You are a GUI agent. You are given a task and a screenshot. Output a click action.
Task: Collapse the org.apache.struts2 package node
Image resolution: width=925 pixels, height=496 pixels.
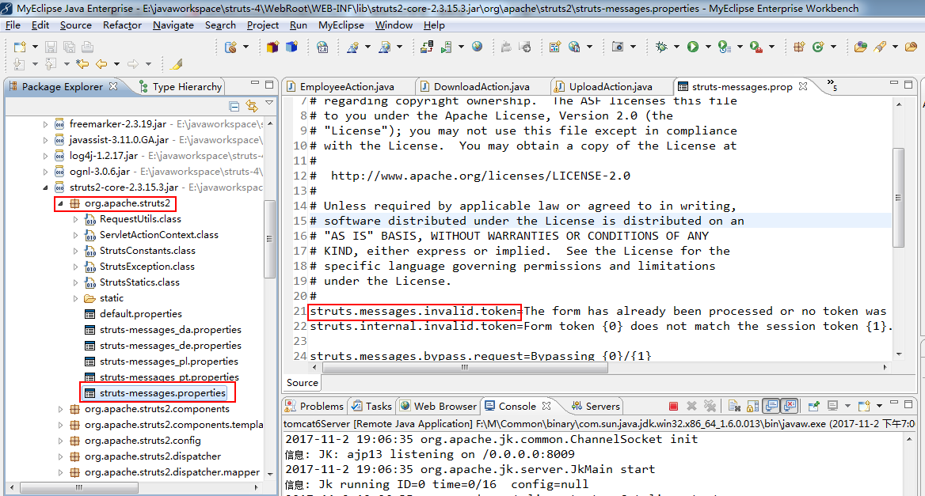(x=60, y=203)
